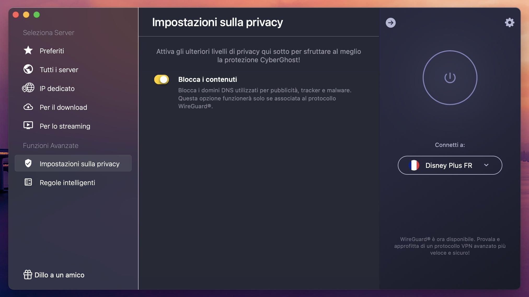Expand the Disney Plus FR server dropdown
Screen dimensions: 529x297
tap(486, 165)
